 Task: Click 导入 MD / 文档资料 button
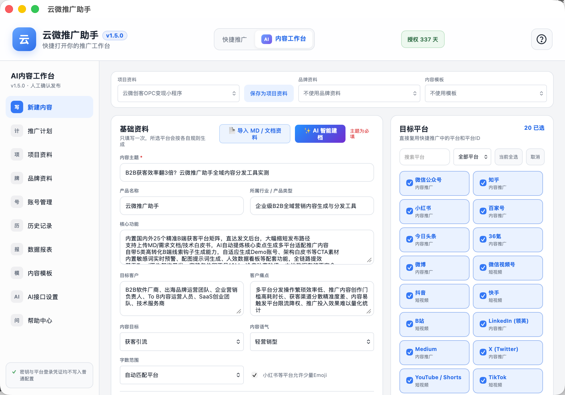(x=255, y=134)
